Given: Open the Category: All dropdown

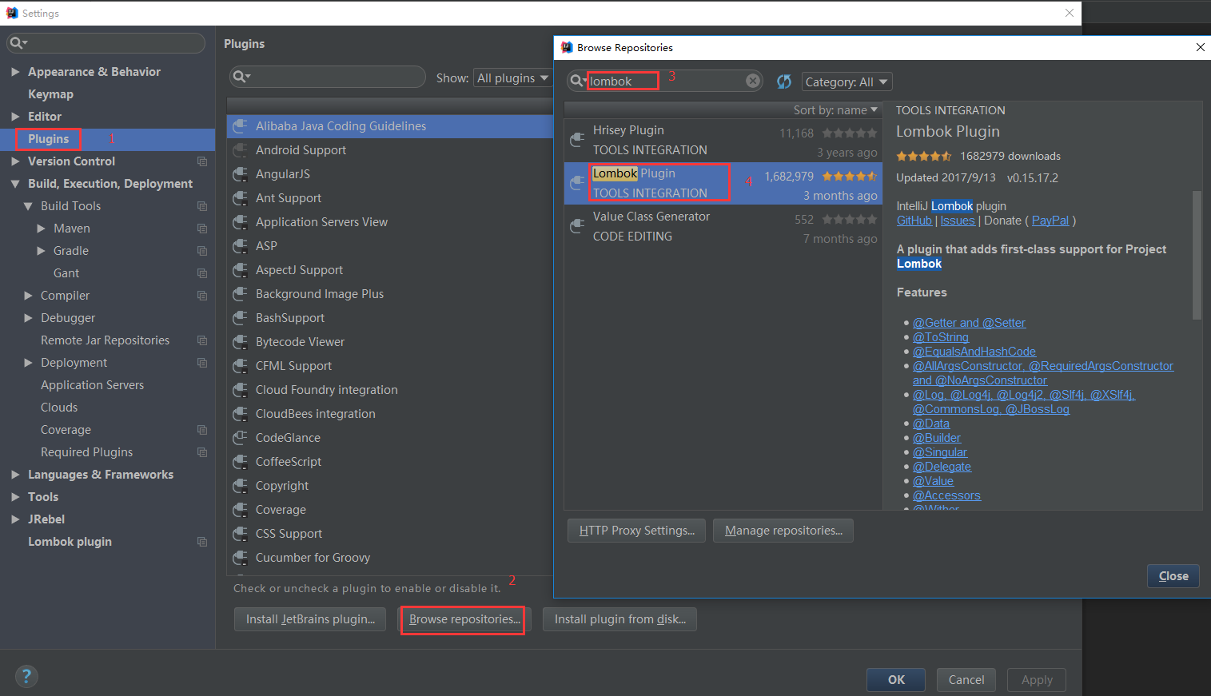Looking at the screenshot, I should 847,82.
